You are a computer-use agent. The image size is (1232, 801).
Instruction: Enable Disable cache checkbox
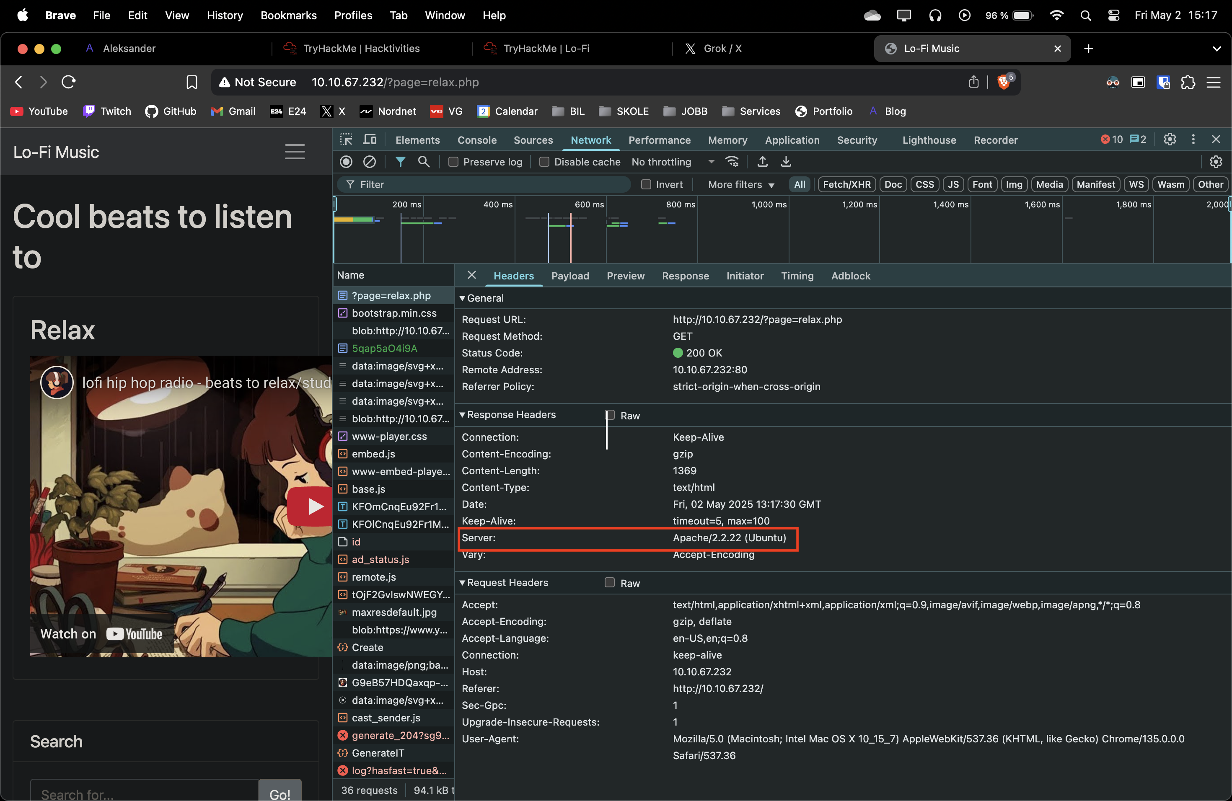[544, 162]
